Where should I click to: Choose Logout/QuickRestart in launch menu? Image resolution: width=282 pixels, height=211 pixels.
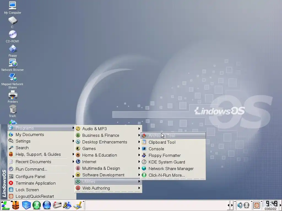pos(41,196)
